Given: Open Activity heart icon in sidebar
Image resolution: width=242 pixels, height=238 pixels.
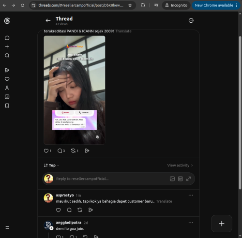Looking at the screenshot, I should pos(7,79).
